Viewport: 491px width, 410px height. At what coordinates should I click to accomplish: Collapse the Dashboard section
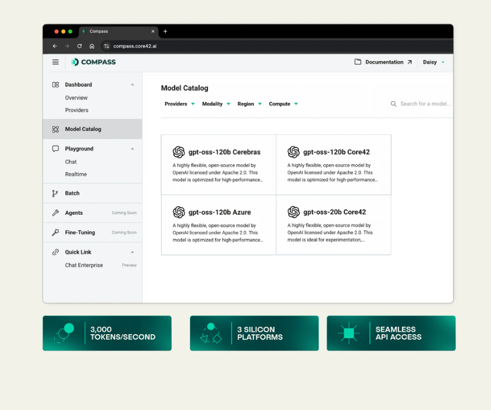133,85
